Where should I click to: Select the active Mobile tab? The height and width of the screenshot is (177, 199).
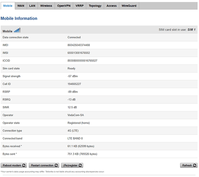pyautogui.click(x=8, y=6)
